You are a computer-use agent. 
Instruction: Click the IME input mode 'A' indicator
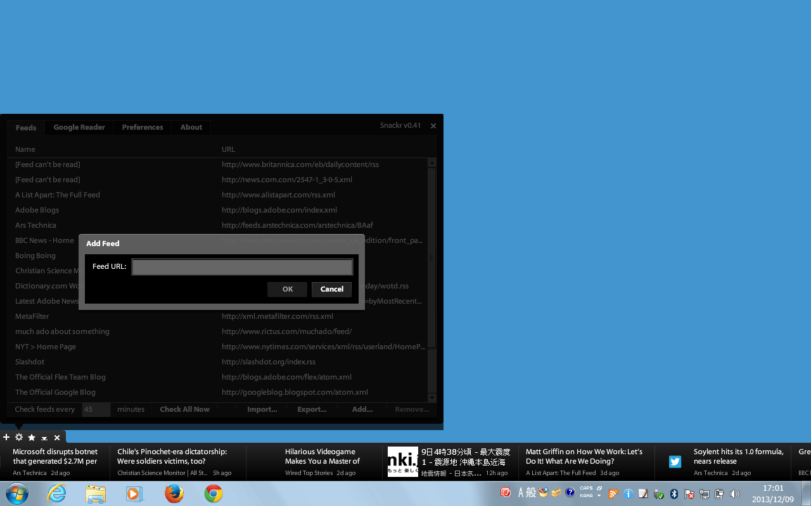tap(521, 493)
